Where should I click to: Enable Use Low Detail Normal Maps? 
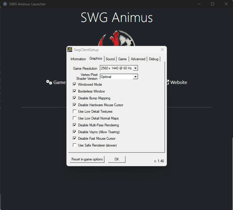pos(75,118)
